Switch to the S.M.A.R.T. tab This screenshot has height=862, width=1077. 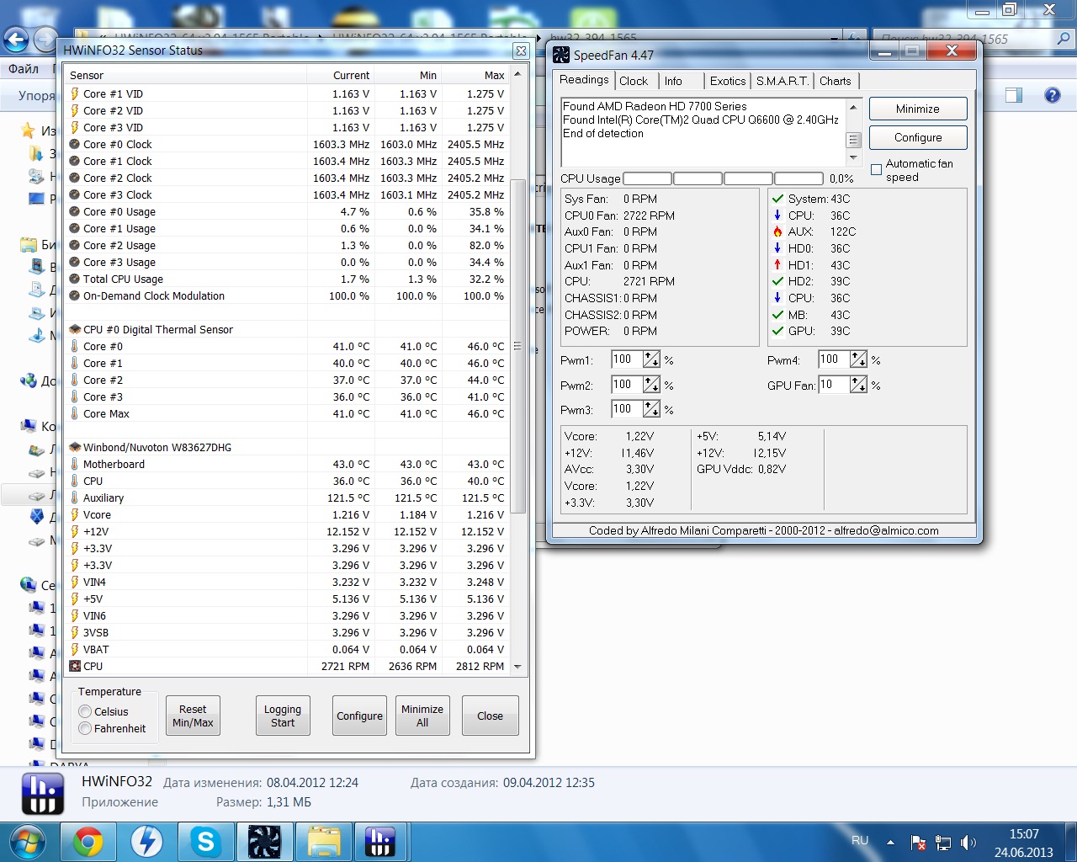point(782,81)
